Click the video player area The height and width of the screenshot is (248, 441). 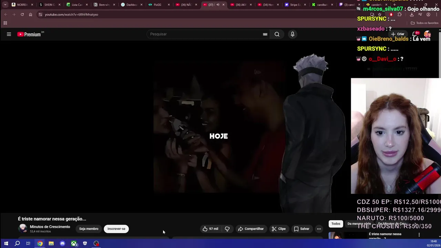tap(176, 127)
